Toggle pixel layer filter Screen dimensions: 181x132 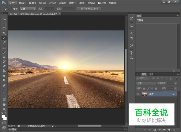tap(154, 79)
